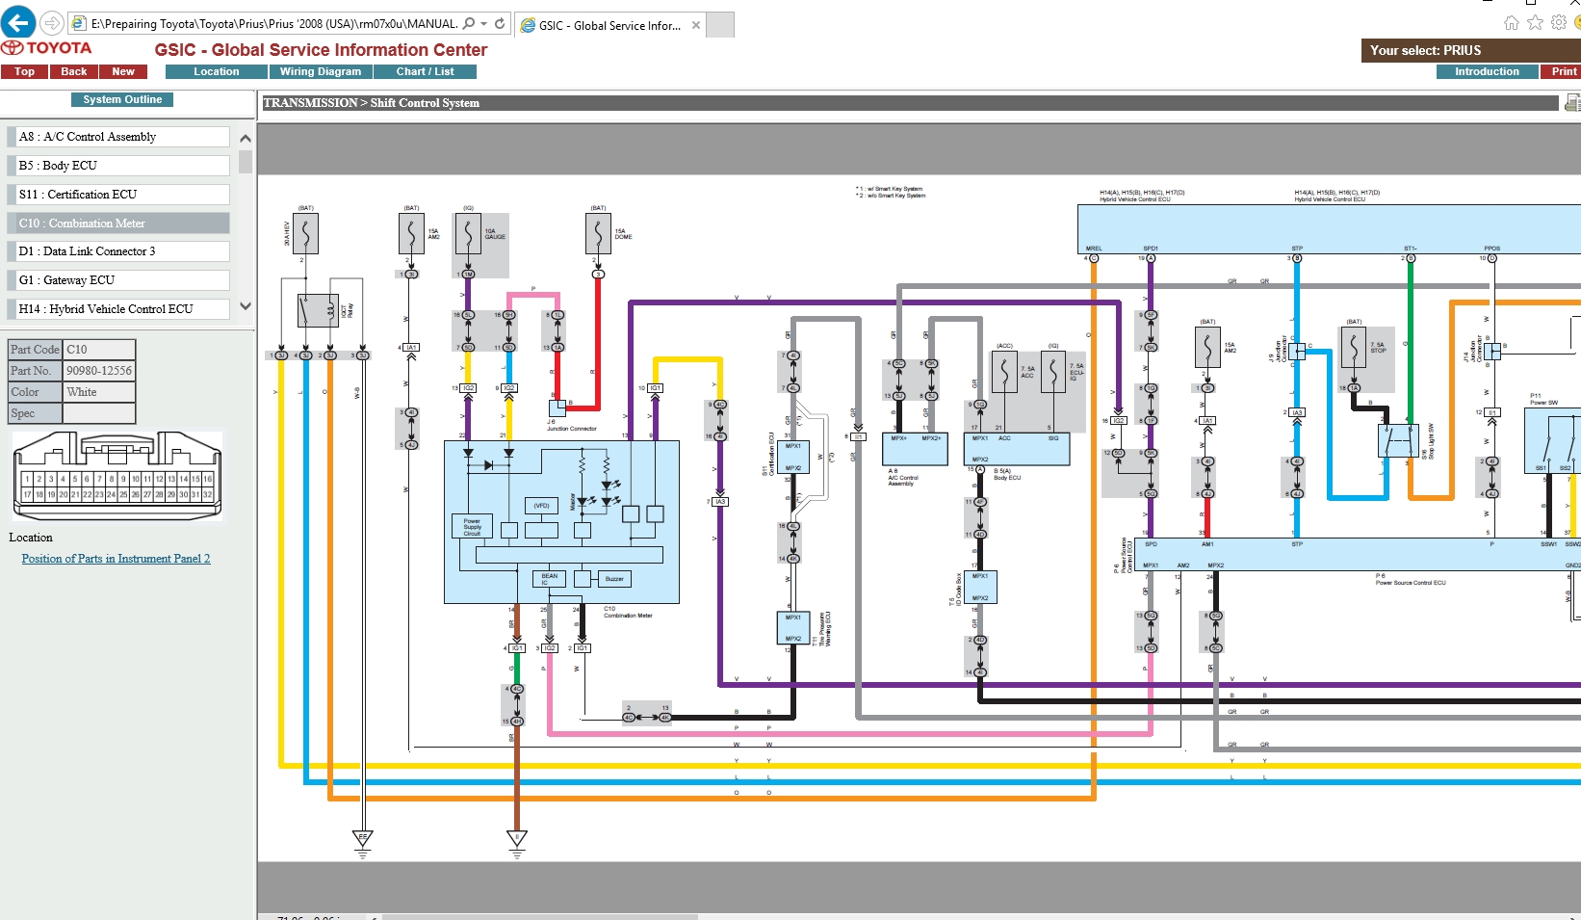Image resolution: width=1581 pixels, height=920 pixels.
Task: Click the red New button
Action: click(x=123, y=71)
